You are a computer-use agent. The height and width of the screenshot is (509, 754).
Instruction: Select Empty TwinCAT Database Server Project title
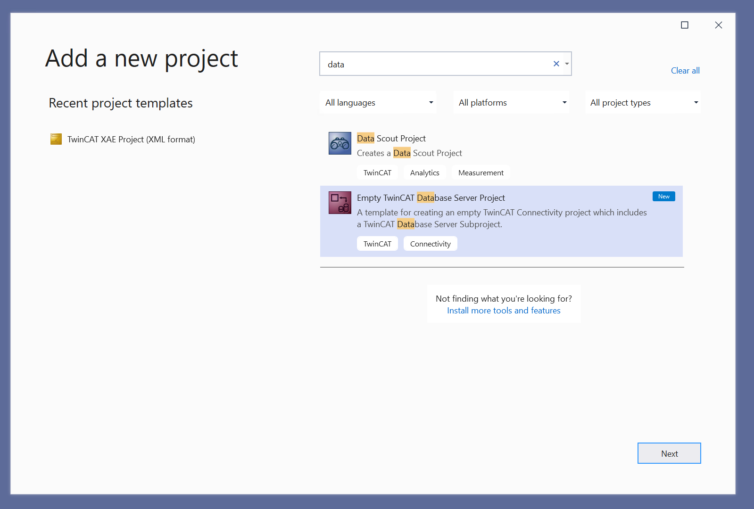(431, 198)
